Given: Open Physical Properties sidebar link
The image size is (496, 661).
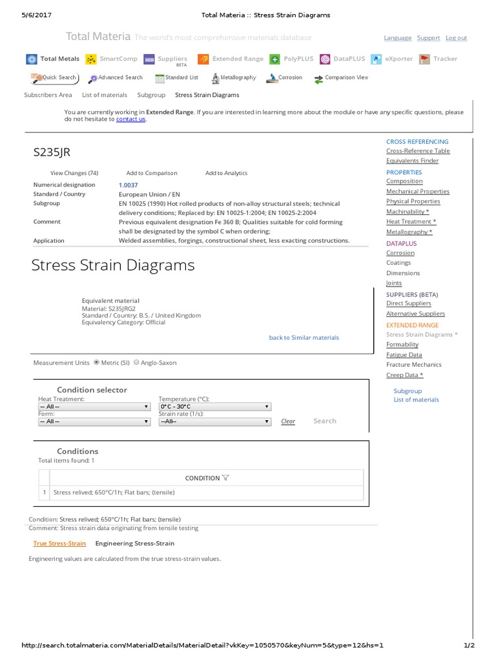Looking at the screenshot, I should 413,201.
